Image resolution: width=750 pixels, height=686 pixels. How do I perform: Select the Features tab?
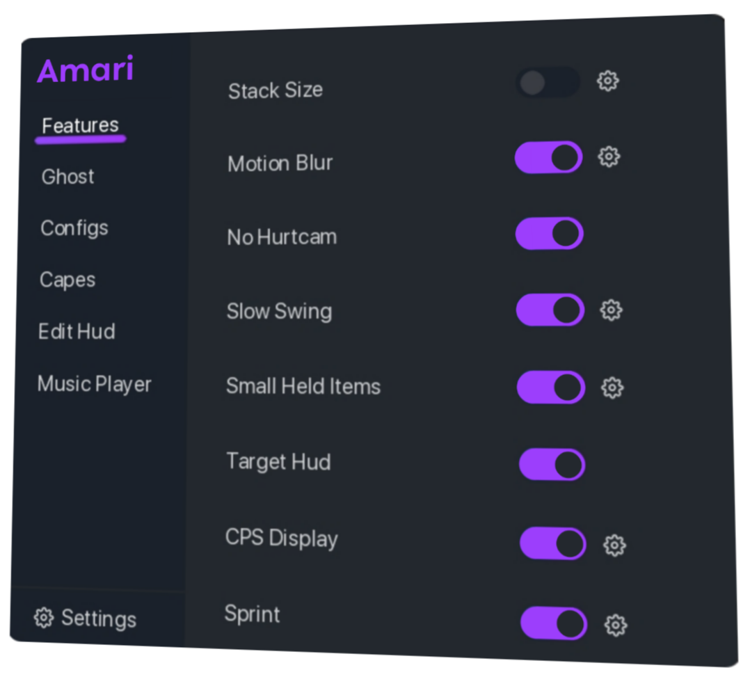[x=80, y=126]
